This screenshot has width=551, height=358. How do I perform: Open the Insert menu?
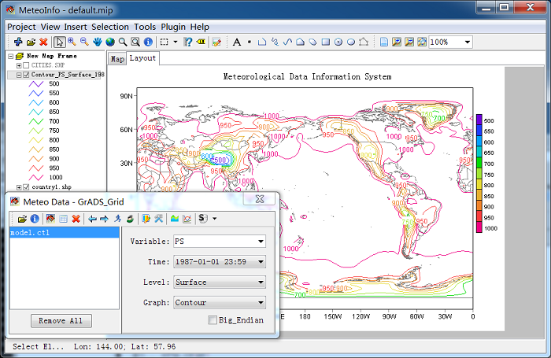76,27
